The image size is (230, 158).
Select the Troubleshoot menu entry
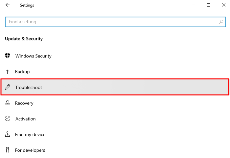point(115,87)
